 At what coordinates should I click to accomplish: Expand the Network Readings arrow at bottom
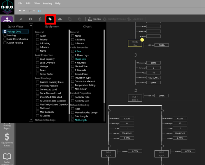[x=30, y=120]
